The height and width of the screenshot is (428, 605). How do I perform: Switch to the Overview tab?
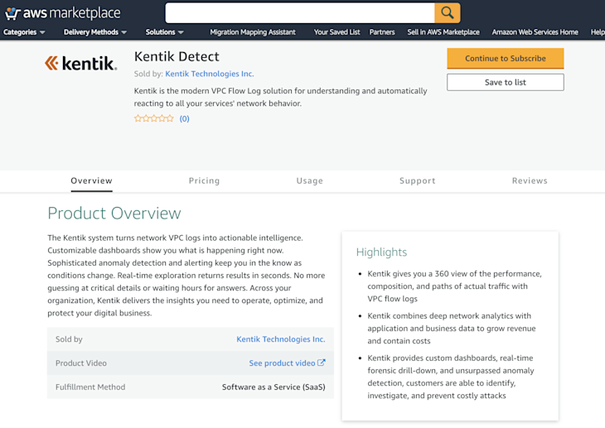91,180
